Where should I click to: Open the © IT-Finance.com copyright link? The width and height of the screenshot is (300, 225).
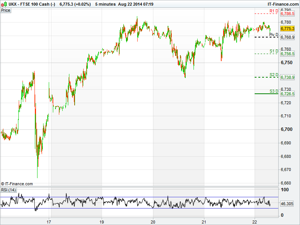[17, 184]
